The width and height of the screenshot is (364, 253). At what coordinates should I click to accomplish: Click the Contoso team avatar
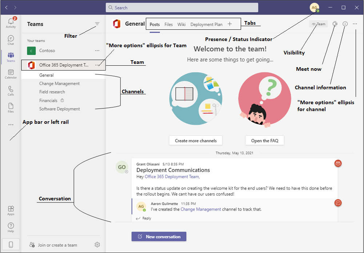31,51
